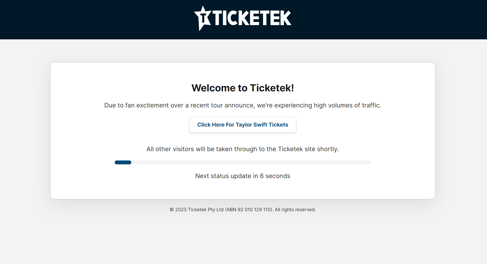Click 'Ticketek site shortly' phrase
Viewport: 487px width, 264px height.
[308, 149]
